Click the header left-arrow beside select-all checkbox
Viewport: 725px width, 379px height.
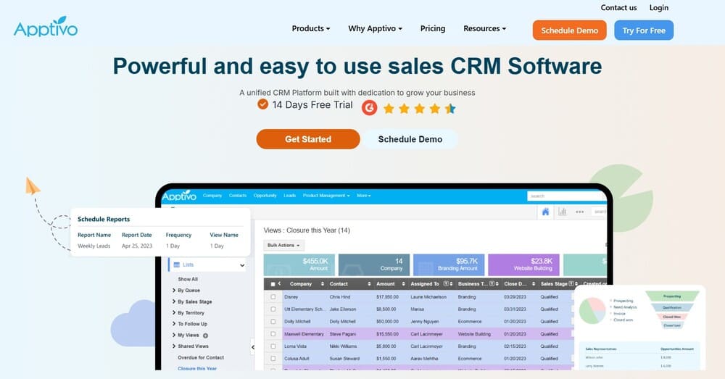coord(279,284)
